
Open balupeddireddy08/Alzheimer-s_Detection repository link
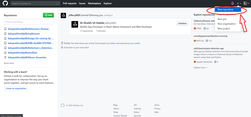click(x=31, y=48)
